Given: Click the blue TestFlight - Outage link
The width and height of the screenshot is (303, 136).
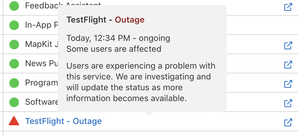Looking at the screenshot, I should click(x=64, y=121).
